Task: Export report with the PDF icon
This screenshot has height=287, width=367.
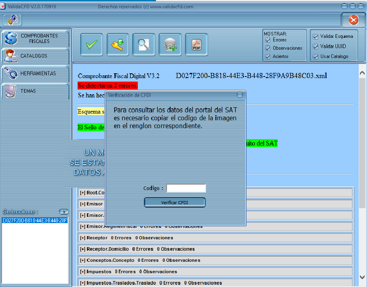Action: 196,45
